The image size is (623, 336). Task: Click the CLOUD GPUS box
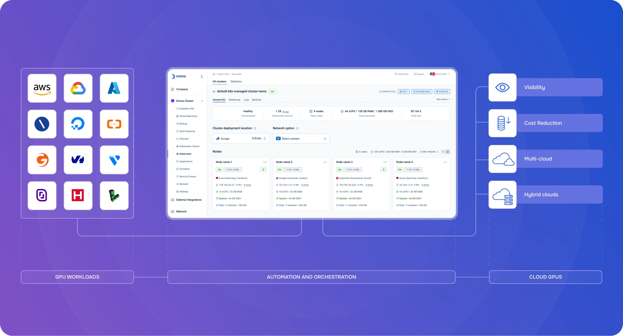[x=545, y=277]
